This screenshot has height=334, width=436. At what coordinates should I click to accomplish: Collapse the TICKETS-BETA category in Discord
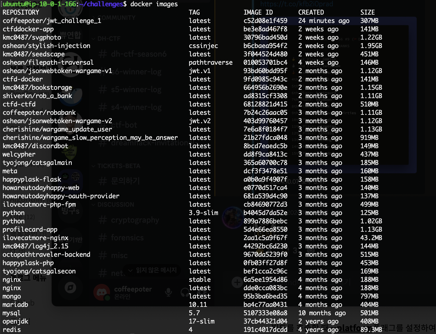(116, 166)
